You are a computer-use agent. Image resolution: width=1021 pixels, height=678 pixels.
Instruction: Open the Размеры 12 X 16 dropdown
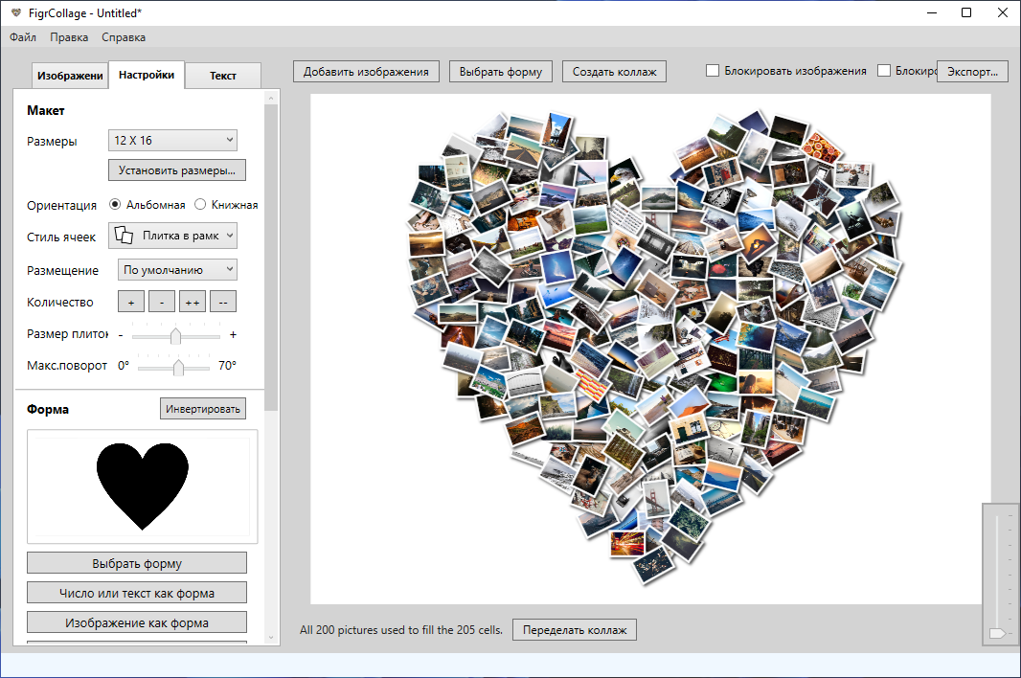point(172,141)
